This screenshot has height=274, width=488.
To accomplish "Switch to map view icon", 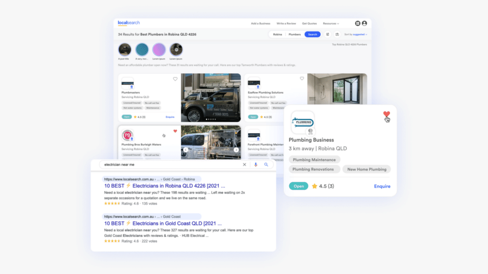I will [337, 34].
